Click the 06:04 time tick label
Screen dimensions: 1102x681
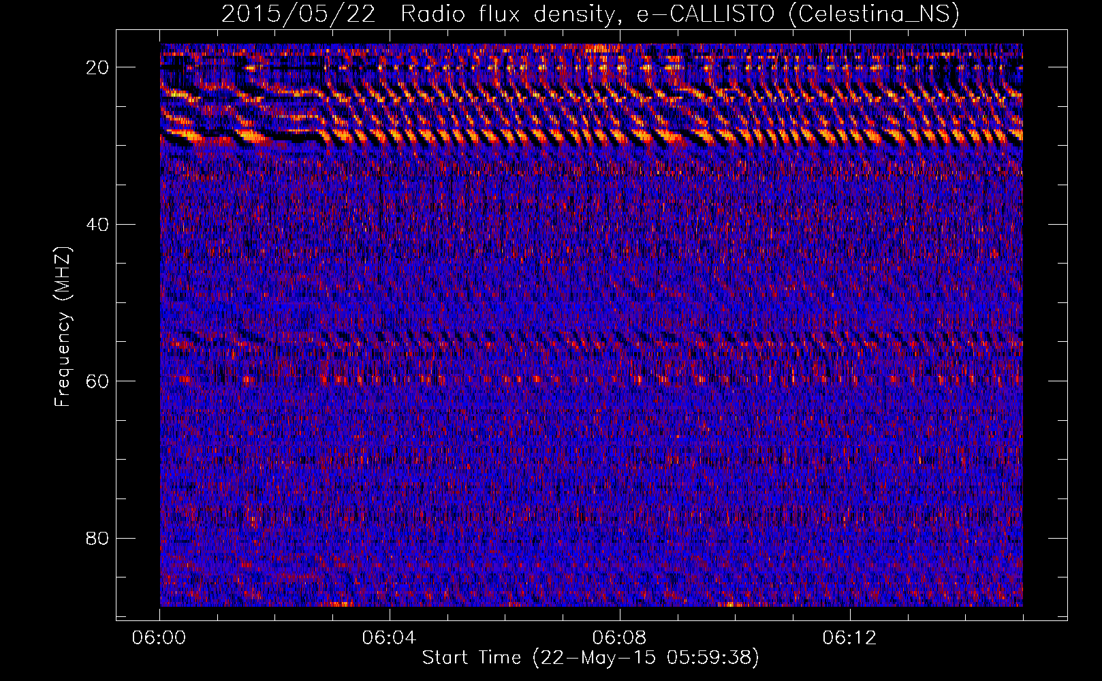click(390, 638)
